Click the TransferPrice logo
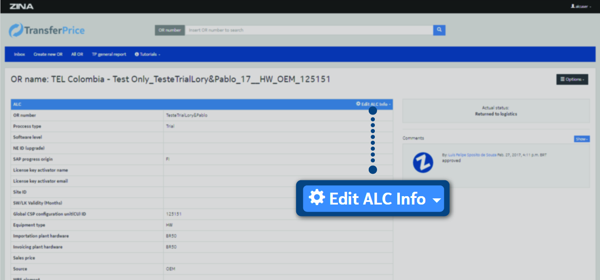600x280 pixels. [47, 30]
